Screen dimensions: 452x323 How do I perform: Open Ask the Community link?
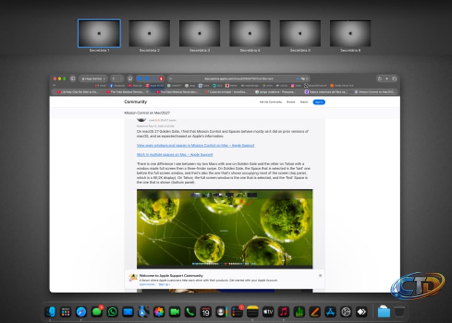pyautogui.click(x=270, y=102)
